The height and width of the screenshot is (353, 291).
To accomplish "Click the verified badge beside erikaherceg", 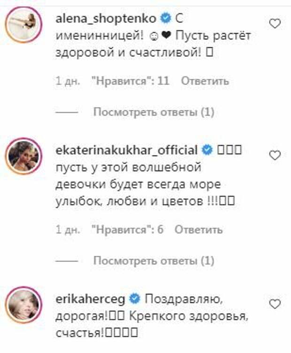I will [x=135, y=299].
